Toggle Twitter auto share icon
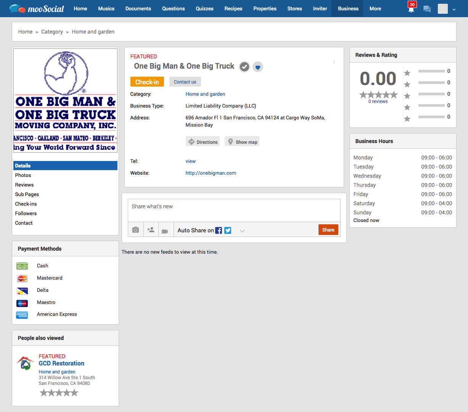Image resolution: width=468 pixels, height=412 pixels. [x=228, y=230]
